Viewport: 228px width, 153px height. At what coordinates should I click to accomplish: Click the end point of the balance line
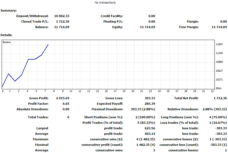point(48,44)
